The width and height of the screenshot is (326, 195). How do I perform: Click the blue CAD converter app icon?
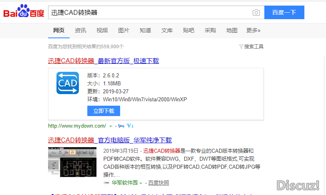click(68, 83)
